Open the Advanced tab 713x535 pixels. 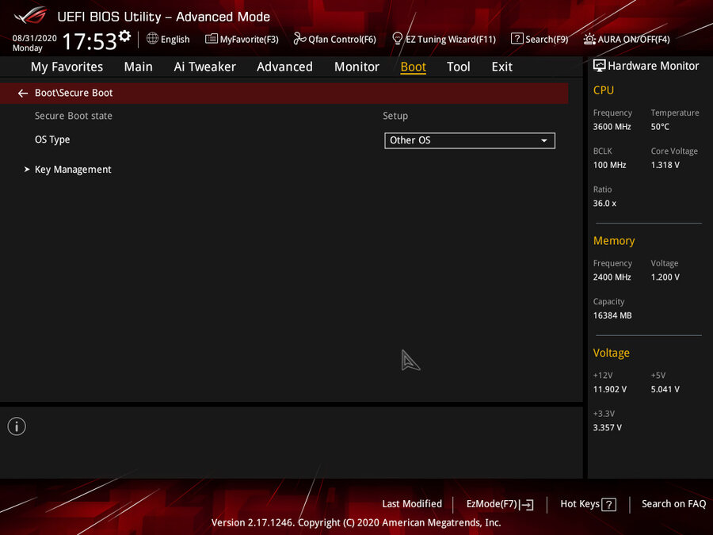point(284,67)
